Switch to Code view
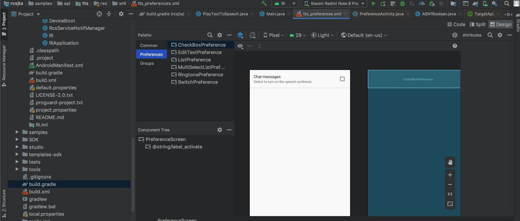 456,24
